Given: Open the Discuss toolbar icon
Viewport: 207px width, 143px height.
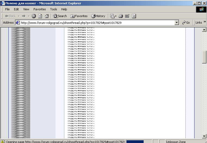Looking at the screenshot, I should 134,16.
